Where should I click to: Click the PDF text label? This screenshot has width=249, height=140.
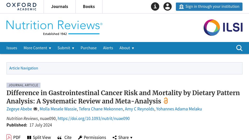(17, 137)
